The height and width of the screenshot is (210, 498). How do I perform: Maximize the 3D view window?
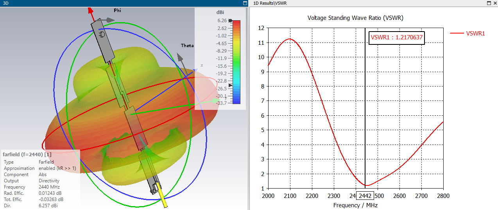point(245,3)
